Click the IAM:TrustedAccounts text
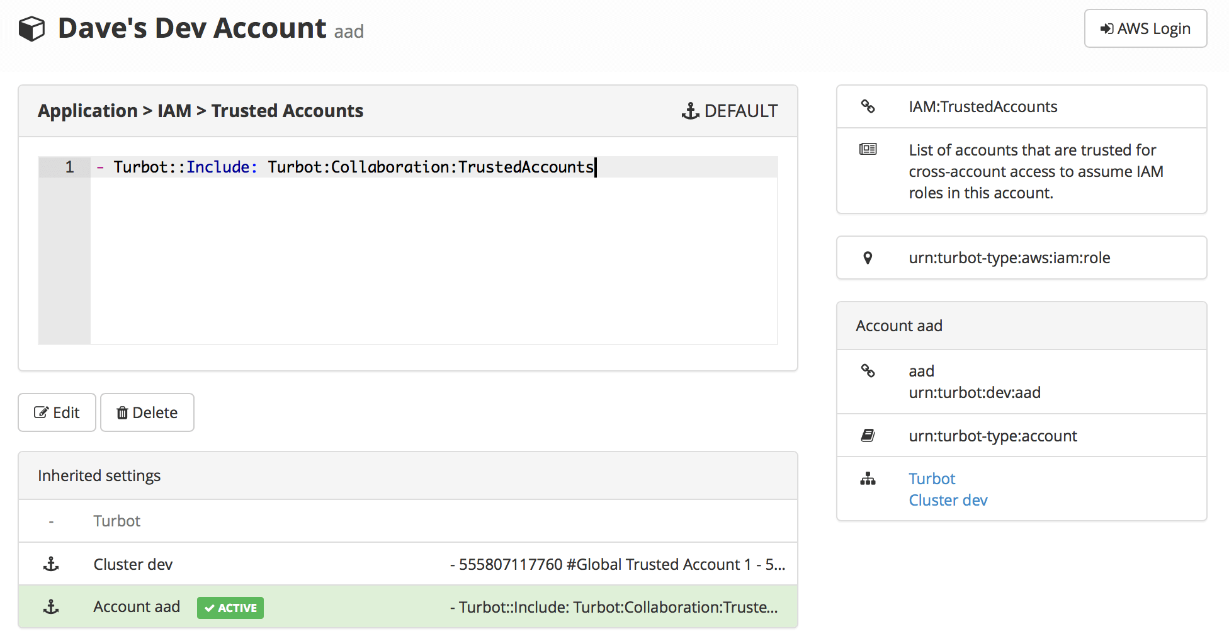The height and width of the screenshot is (641, 1229). click(x=983, y=106)
